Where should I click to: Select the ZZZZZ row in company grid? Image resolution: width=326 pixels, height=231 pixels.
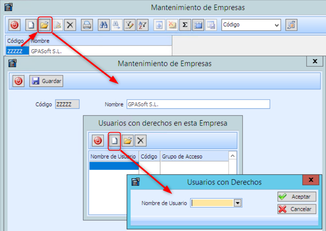(17, 51)
